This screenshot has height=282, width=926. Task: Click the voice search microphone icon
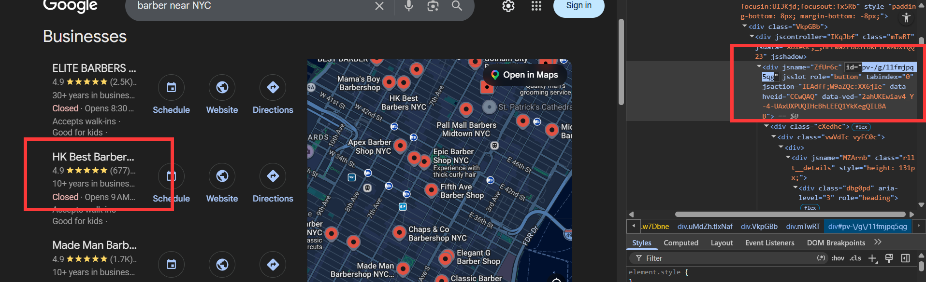point(408,6)
